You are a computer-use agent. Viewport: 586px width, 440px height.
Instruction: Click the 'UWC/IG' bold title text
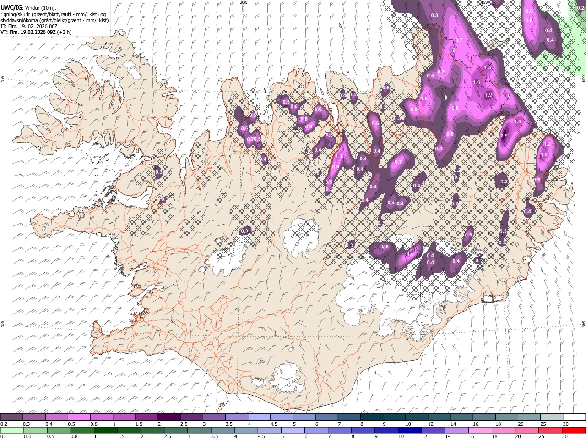click(x=11, y=8)
